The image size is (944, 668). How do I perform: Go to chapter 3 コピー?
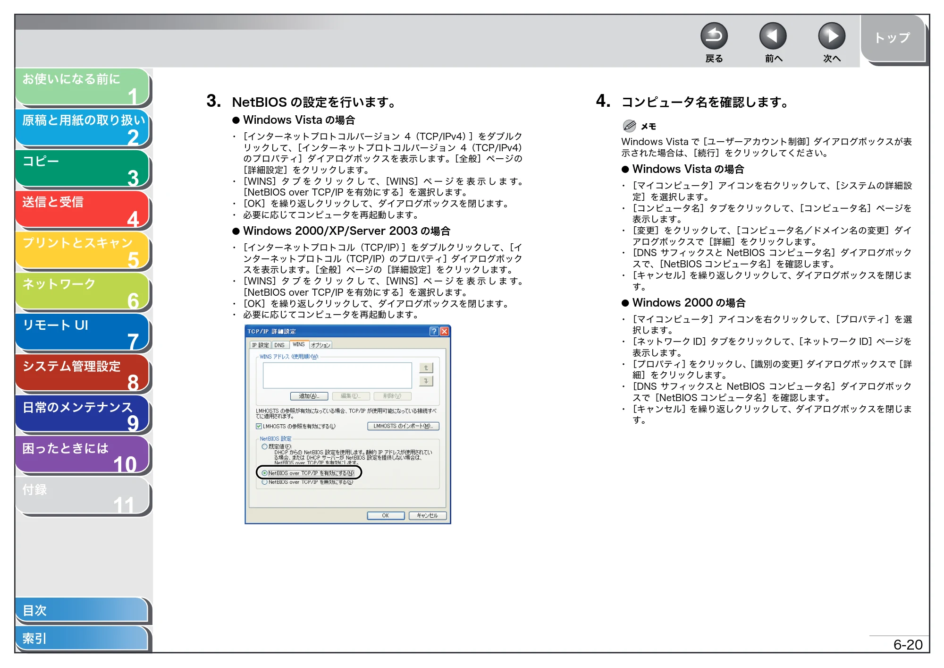(x=82, y=169)
